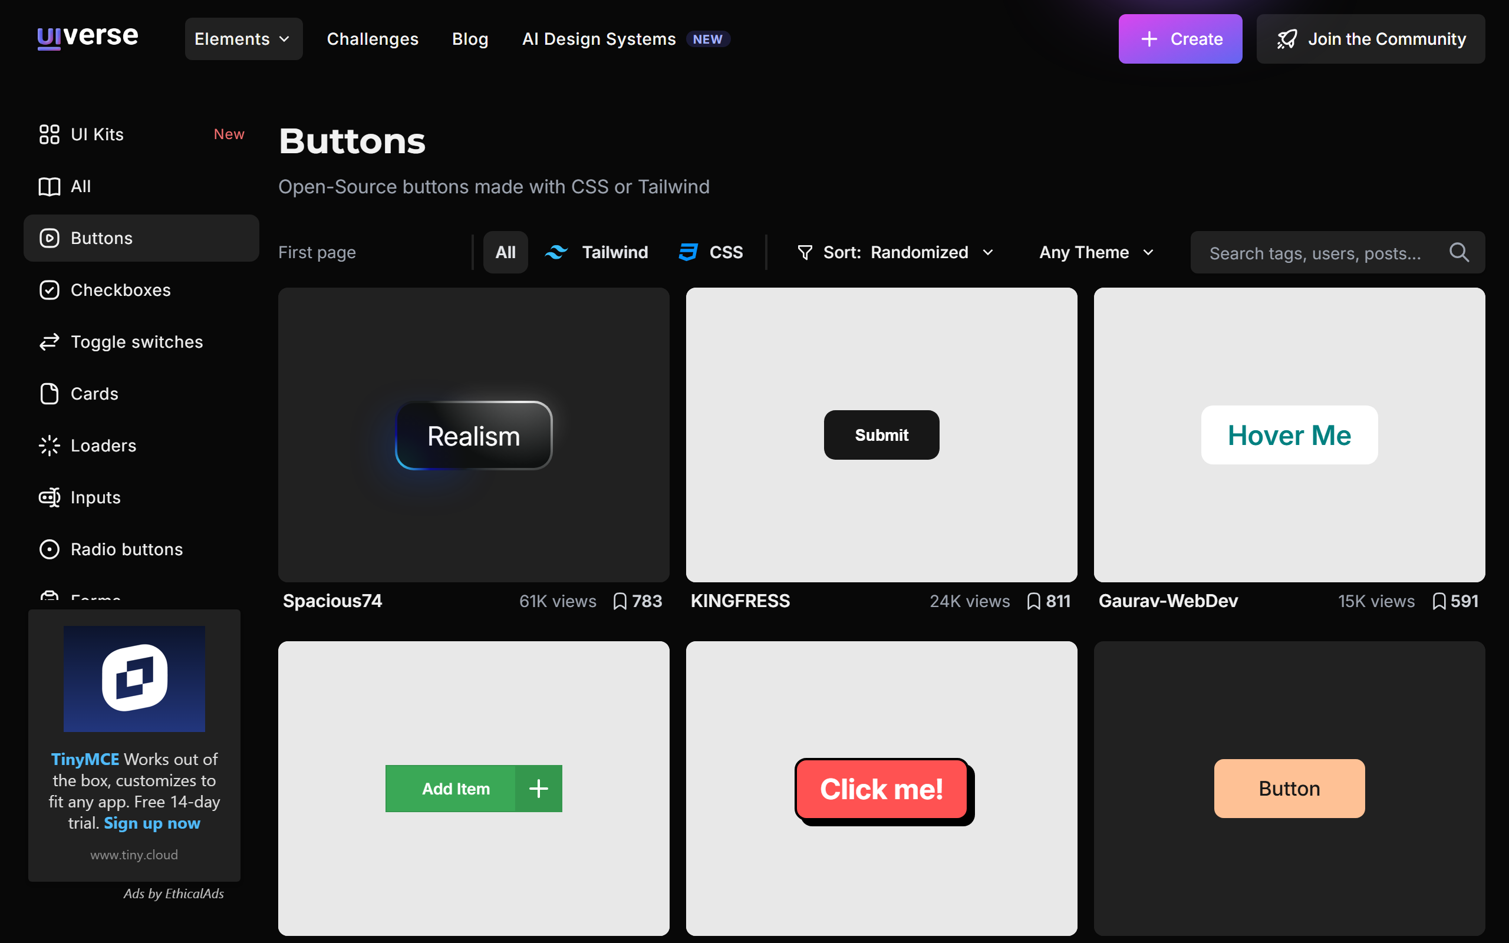1509x943 pixels.
Task: Click the bookmark icon next to 783
Action: pos(620,601)
